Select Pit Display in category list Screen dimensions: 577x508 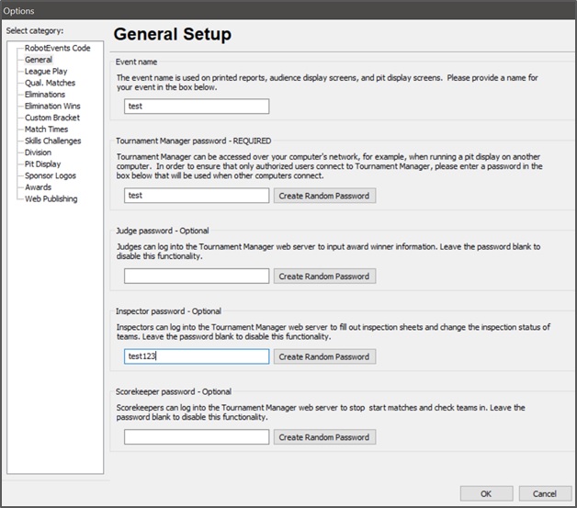tap(42, 164)
